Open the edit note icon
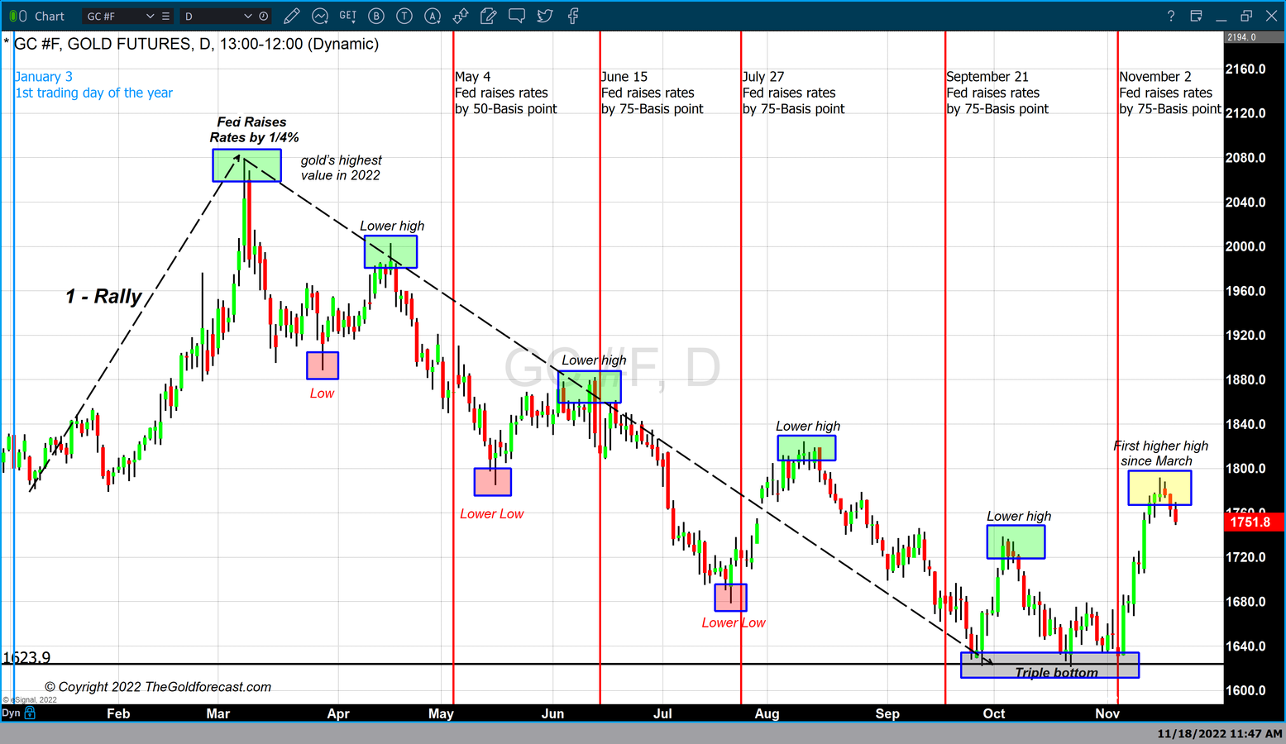This screenshot has height=744, width=1286. tap(489, 16)
